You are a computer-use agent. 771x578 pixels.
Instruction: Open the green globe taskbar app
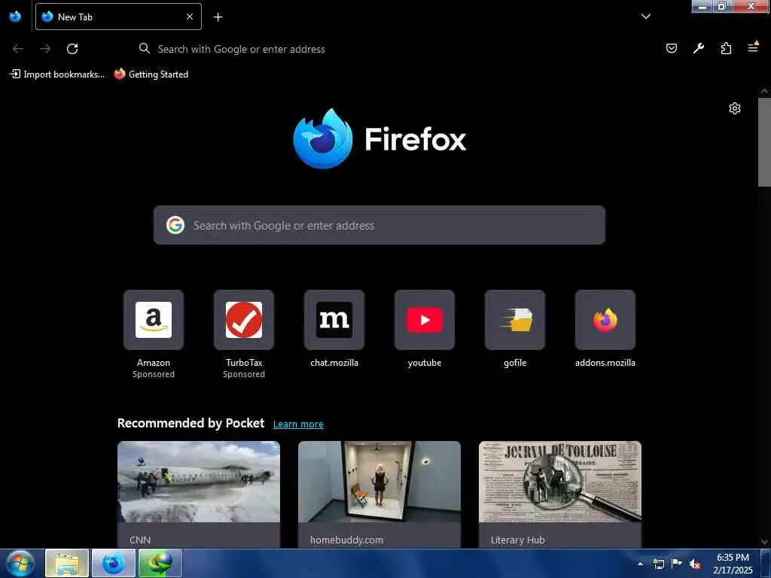coord(160,563)
